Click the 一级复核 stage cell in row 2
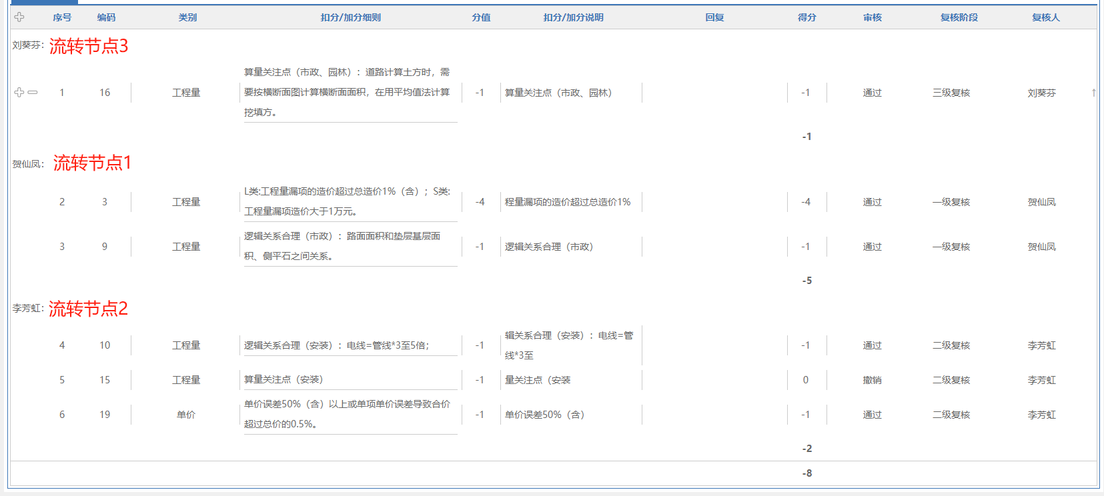The width and height of the screenshot is (1104, 496). pyautogui.click(x=951, y=202)
